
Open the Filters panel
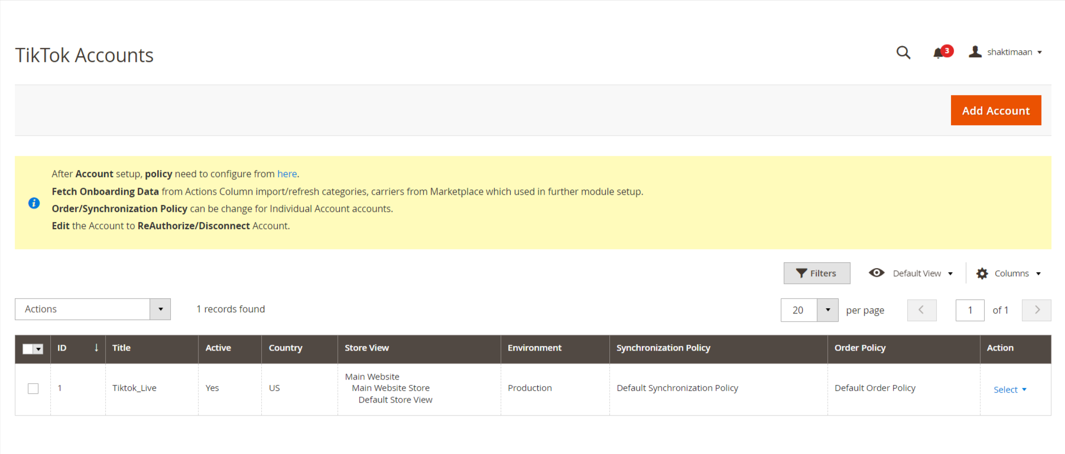point(816,273)
